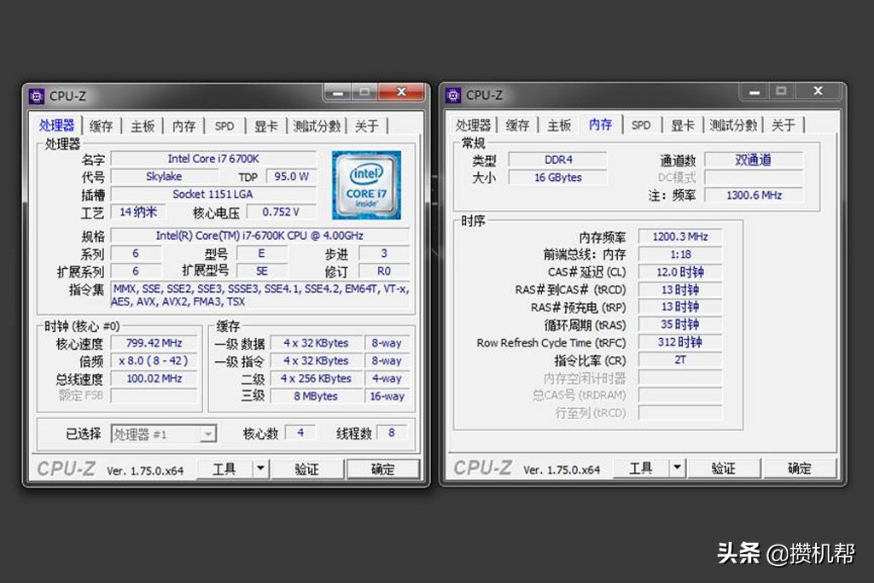Click the CPU-Z icon in the left window title bar
Viewport: 874px width, 583px height.
(x=37, y=96)
